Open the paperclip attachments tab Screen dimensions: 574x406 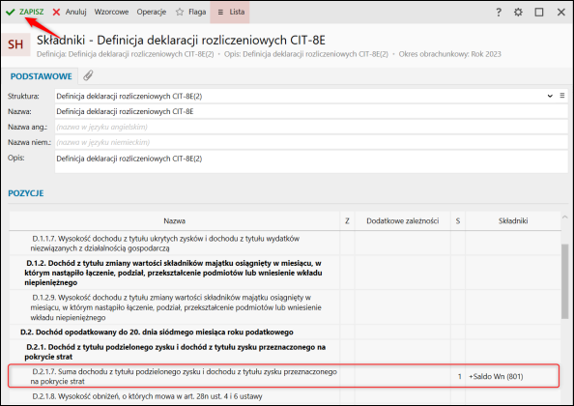(88, 75)
